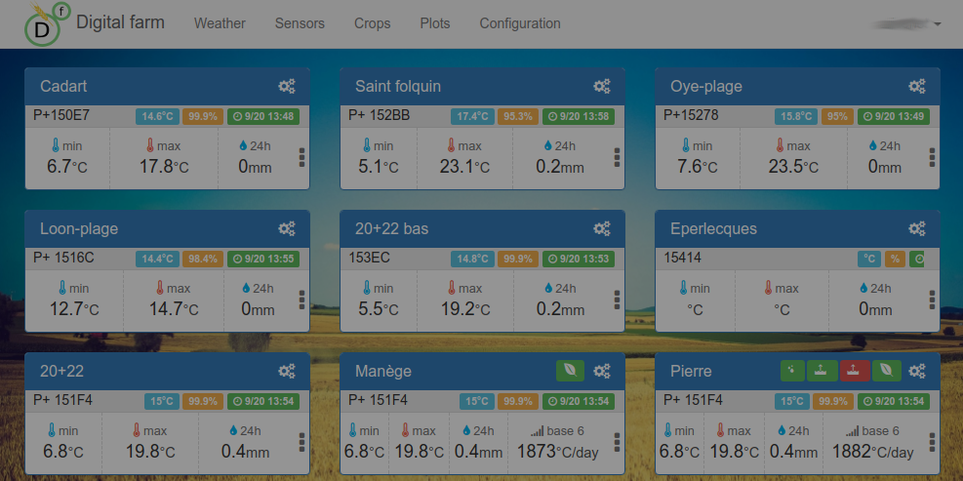Image resolution: width=963 pixels, height=481 pixels.
Task: Open the Weather menu
Action: click(x=220, y=24)
